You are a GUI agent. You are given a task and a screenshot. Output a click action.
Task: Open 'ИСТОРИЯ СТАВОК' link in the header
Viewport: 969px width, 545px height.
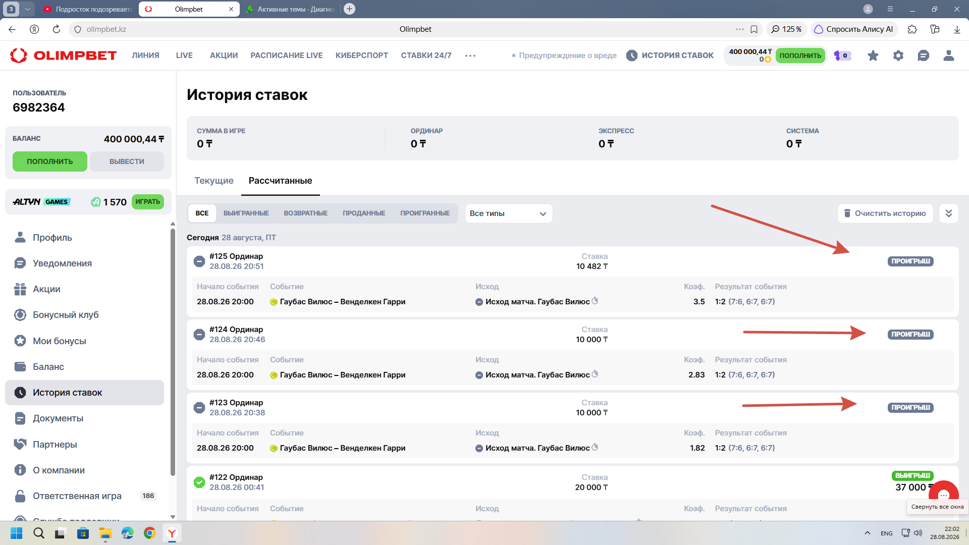tap(670, 56)
